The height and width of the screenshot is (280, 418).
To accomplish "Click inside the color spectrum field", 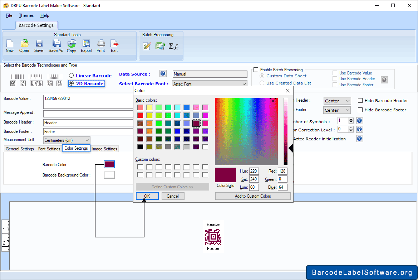I will [246, 131].
